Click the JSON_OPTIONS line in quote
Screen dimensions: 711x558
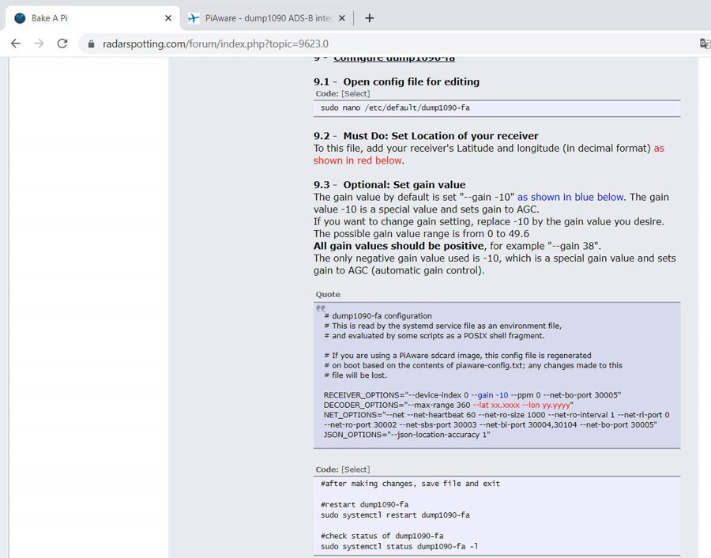(x=407, y=435)
